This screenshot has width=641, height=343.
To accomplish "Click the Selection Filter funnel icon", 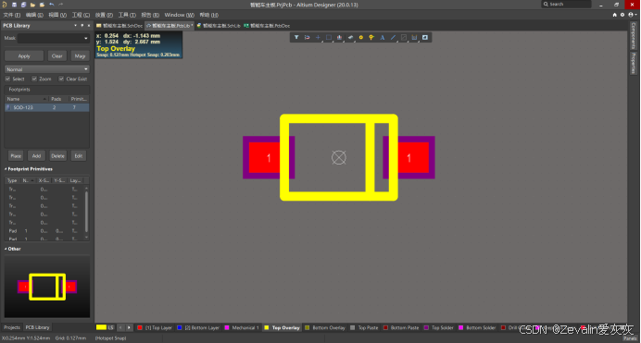I will (296, 38).
